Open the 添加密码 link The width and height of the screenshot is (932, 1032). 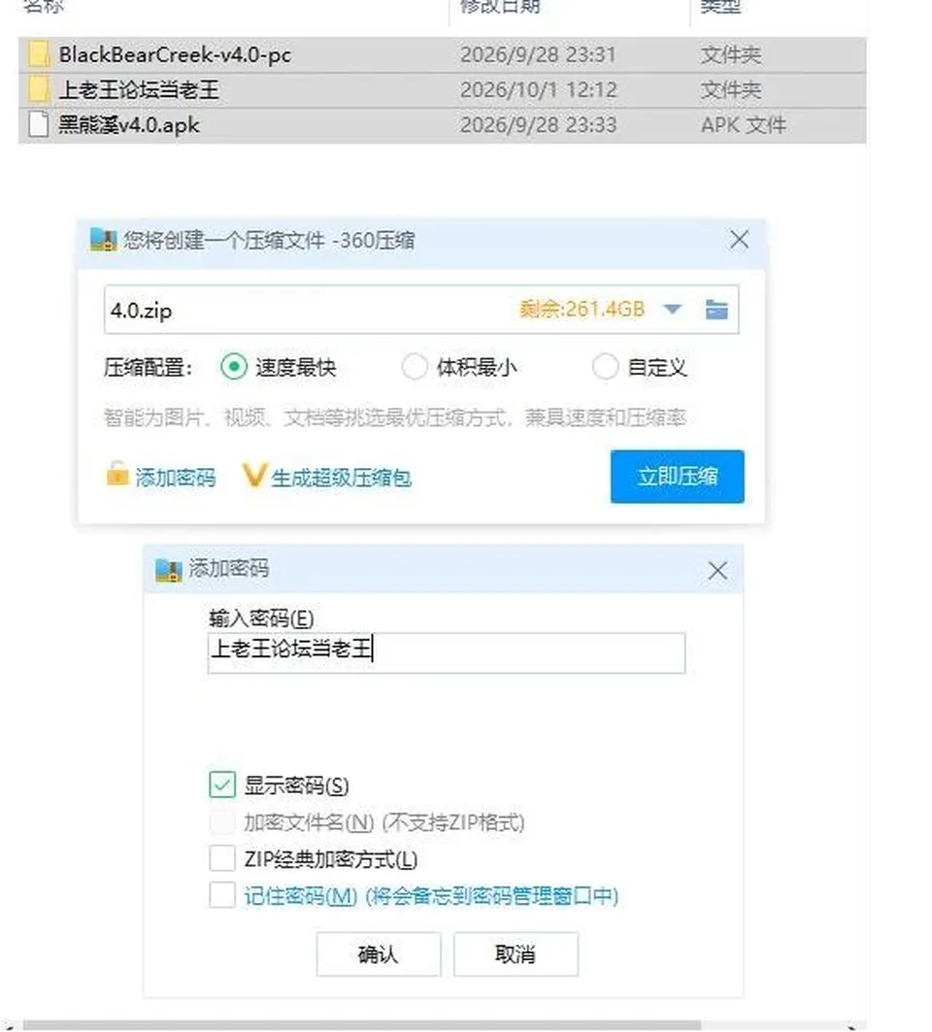click(x=176, y=478)
